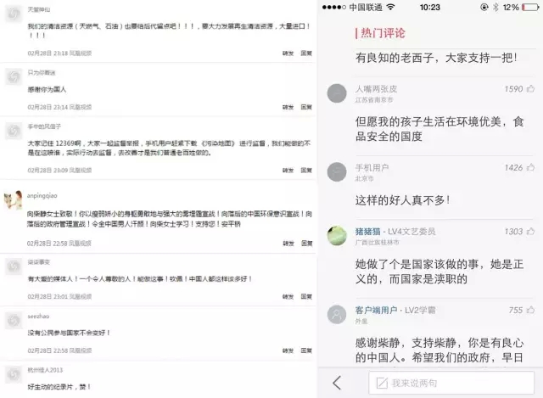This screenshot has width=543, height=398.
Task: Open green avatar of 猪猪猫
Action: coord(337,236)
